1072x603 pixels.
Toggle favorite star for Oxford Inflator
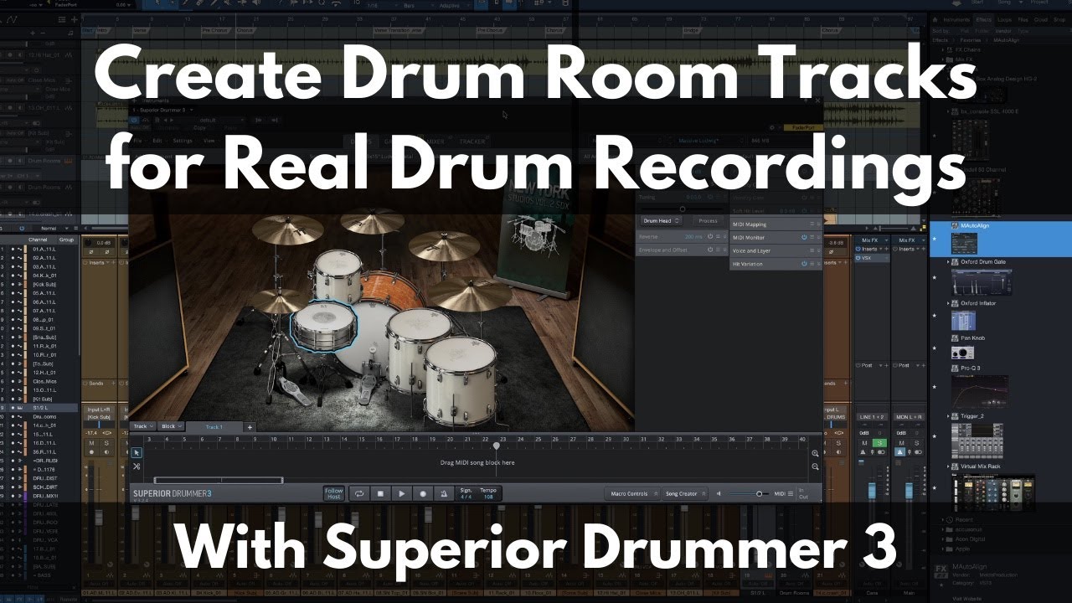pyautogui.click(x=935, y=317)
